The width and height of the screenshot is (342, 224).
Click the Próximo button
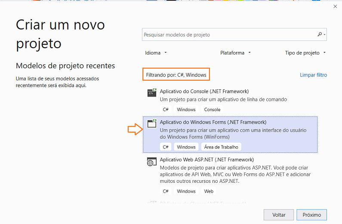click(312, 215)
